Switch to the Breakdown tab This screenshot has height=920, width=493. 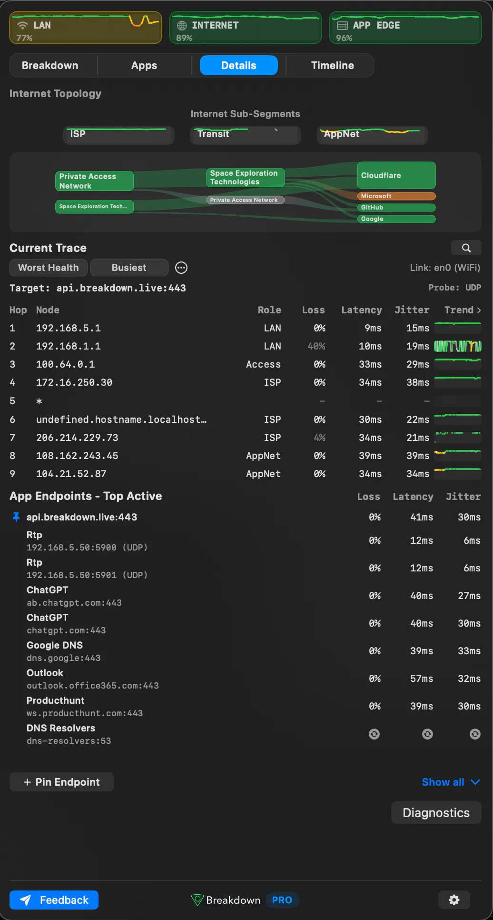50,66
